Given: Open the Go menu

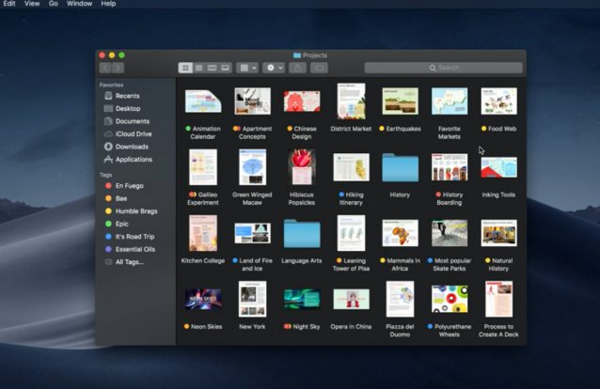Looking at the screenshot, I should click(x=54, y=4).
